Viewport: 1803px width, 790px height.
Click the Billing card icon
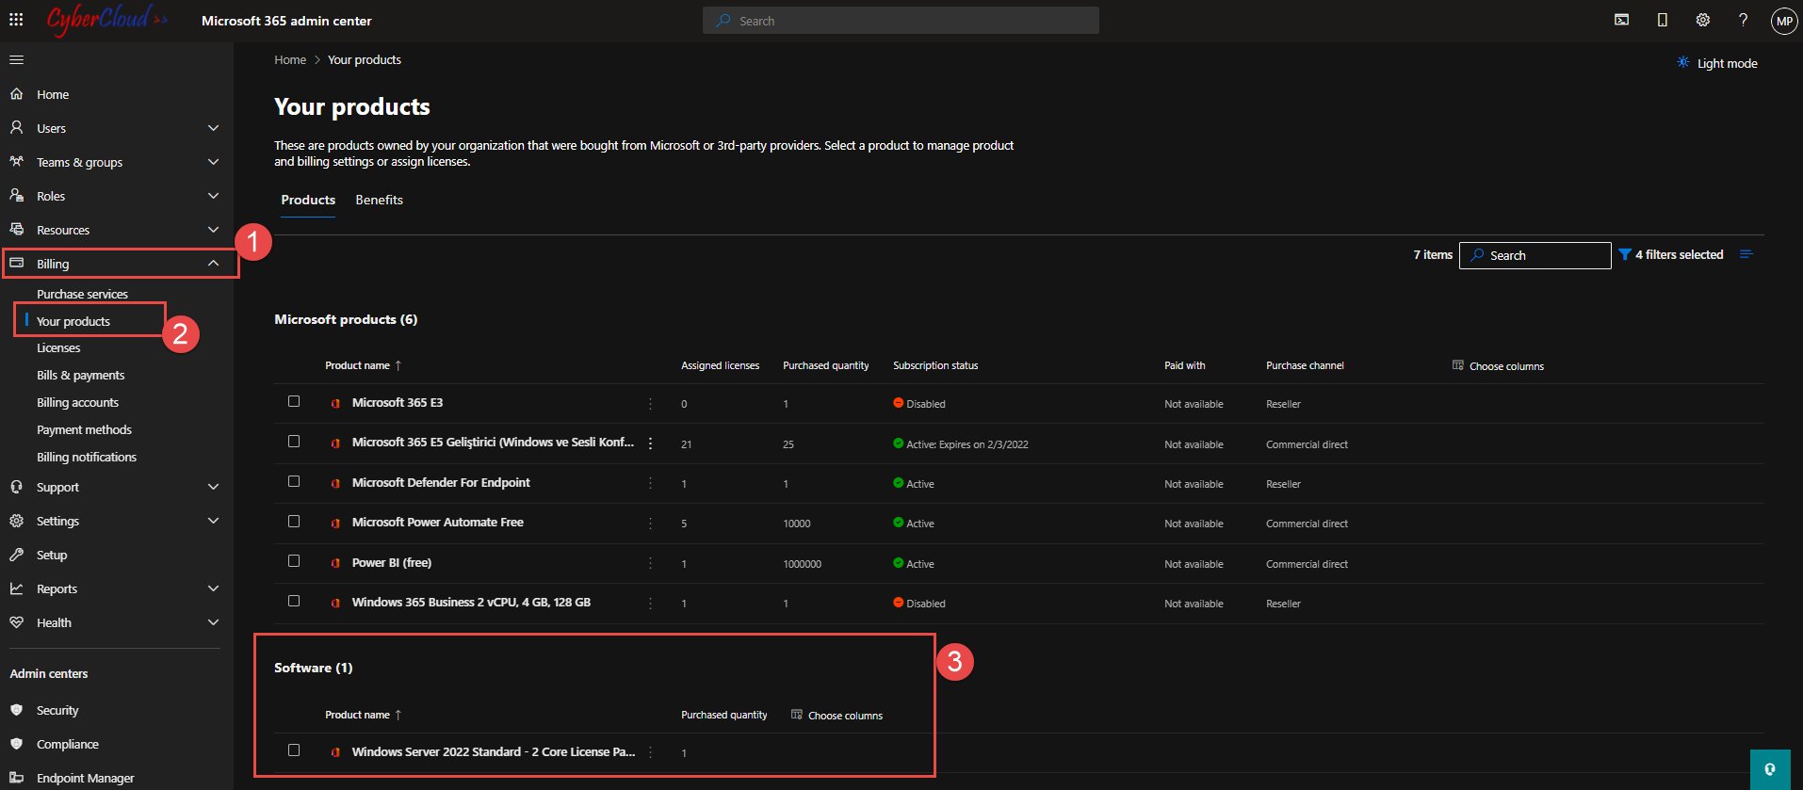(16, 263)
